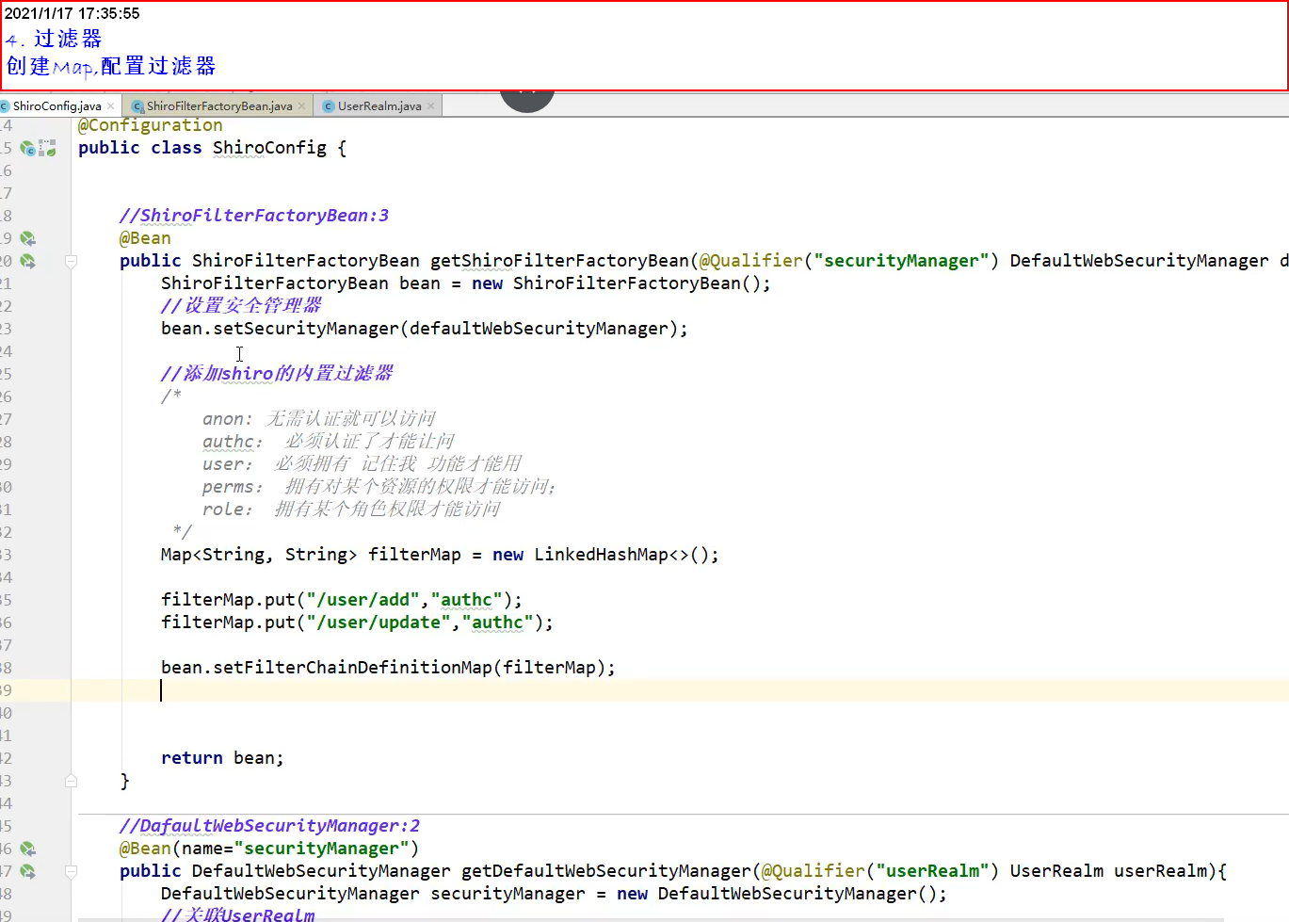The width and height of the screenshot is (1289, 922).
Task: Click the 'authc:' line inside the block comment
Action: click(329, 442)
